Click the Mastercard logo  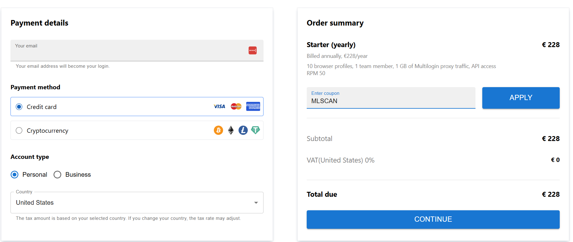(x=236, y=107)
